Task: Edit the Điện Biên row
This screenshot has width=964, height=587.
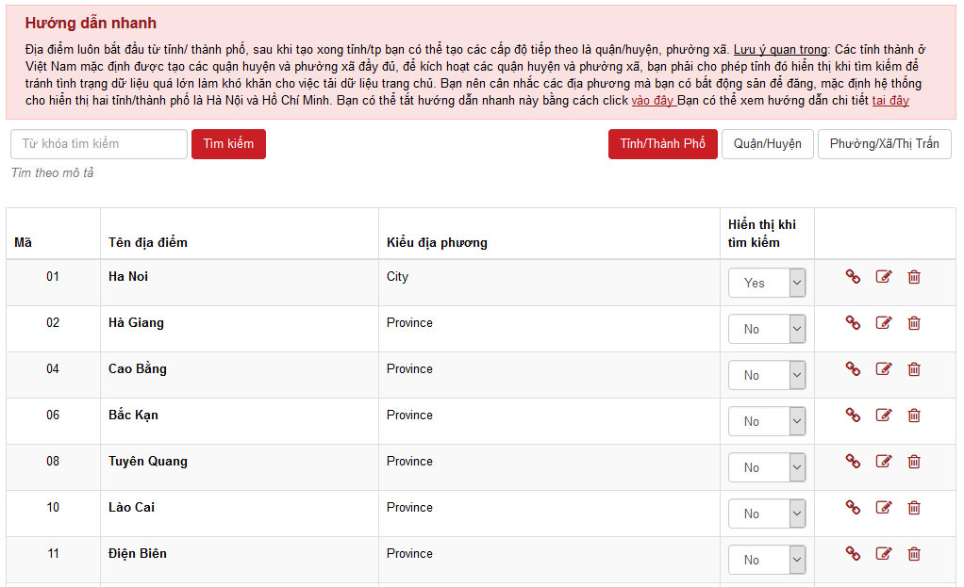Action: [884, 554]
